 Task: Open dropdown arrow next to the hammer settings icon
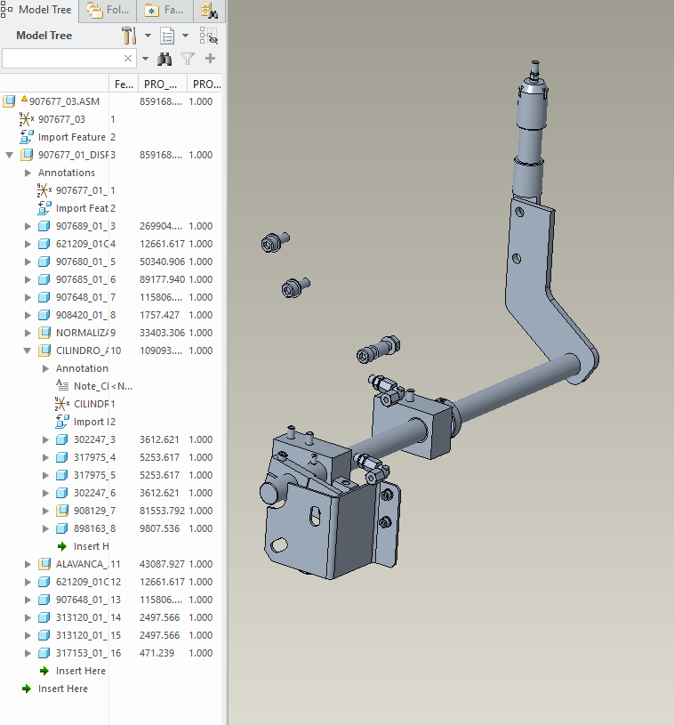148,36
